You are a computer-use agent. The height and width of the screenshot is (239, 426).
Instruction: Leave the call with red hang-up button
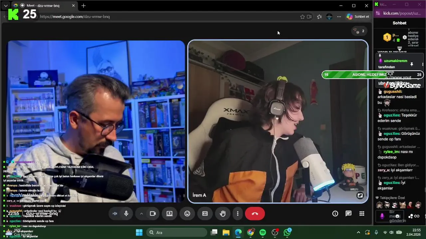pos(255,214)
